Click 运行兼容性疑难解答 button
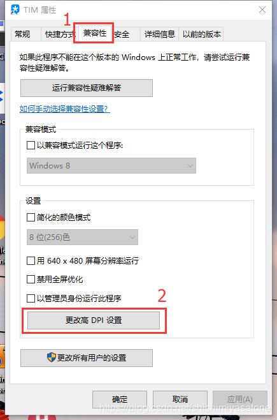The width and height of the screenshot is (277, 420). pyautogui.click(x=87, y=88)
